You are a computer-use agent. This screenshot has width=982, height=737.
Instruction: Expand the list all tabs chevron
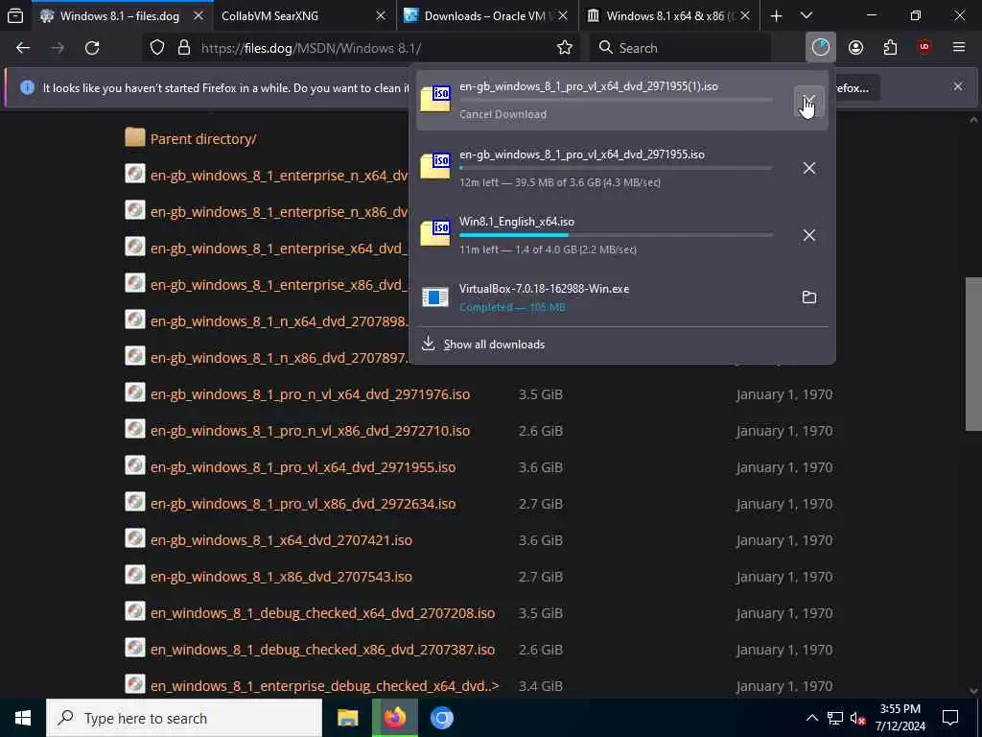[x=807, y=15]
